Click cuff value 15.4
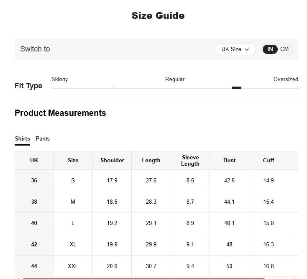This screenshot has width=307, height=279. [269, 202]
